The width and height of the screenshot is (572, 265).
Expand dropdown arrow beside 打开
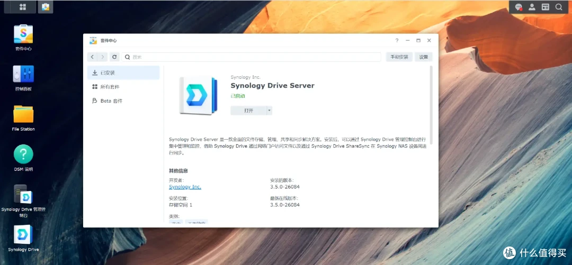[269, 111]
